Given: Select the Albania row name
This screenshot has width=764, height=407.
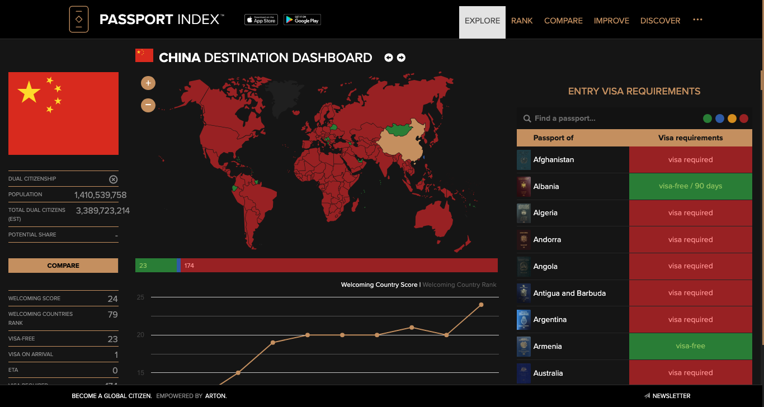Looking at the screenshot, I should (x=546, y=187).
